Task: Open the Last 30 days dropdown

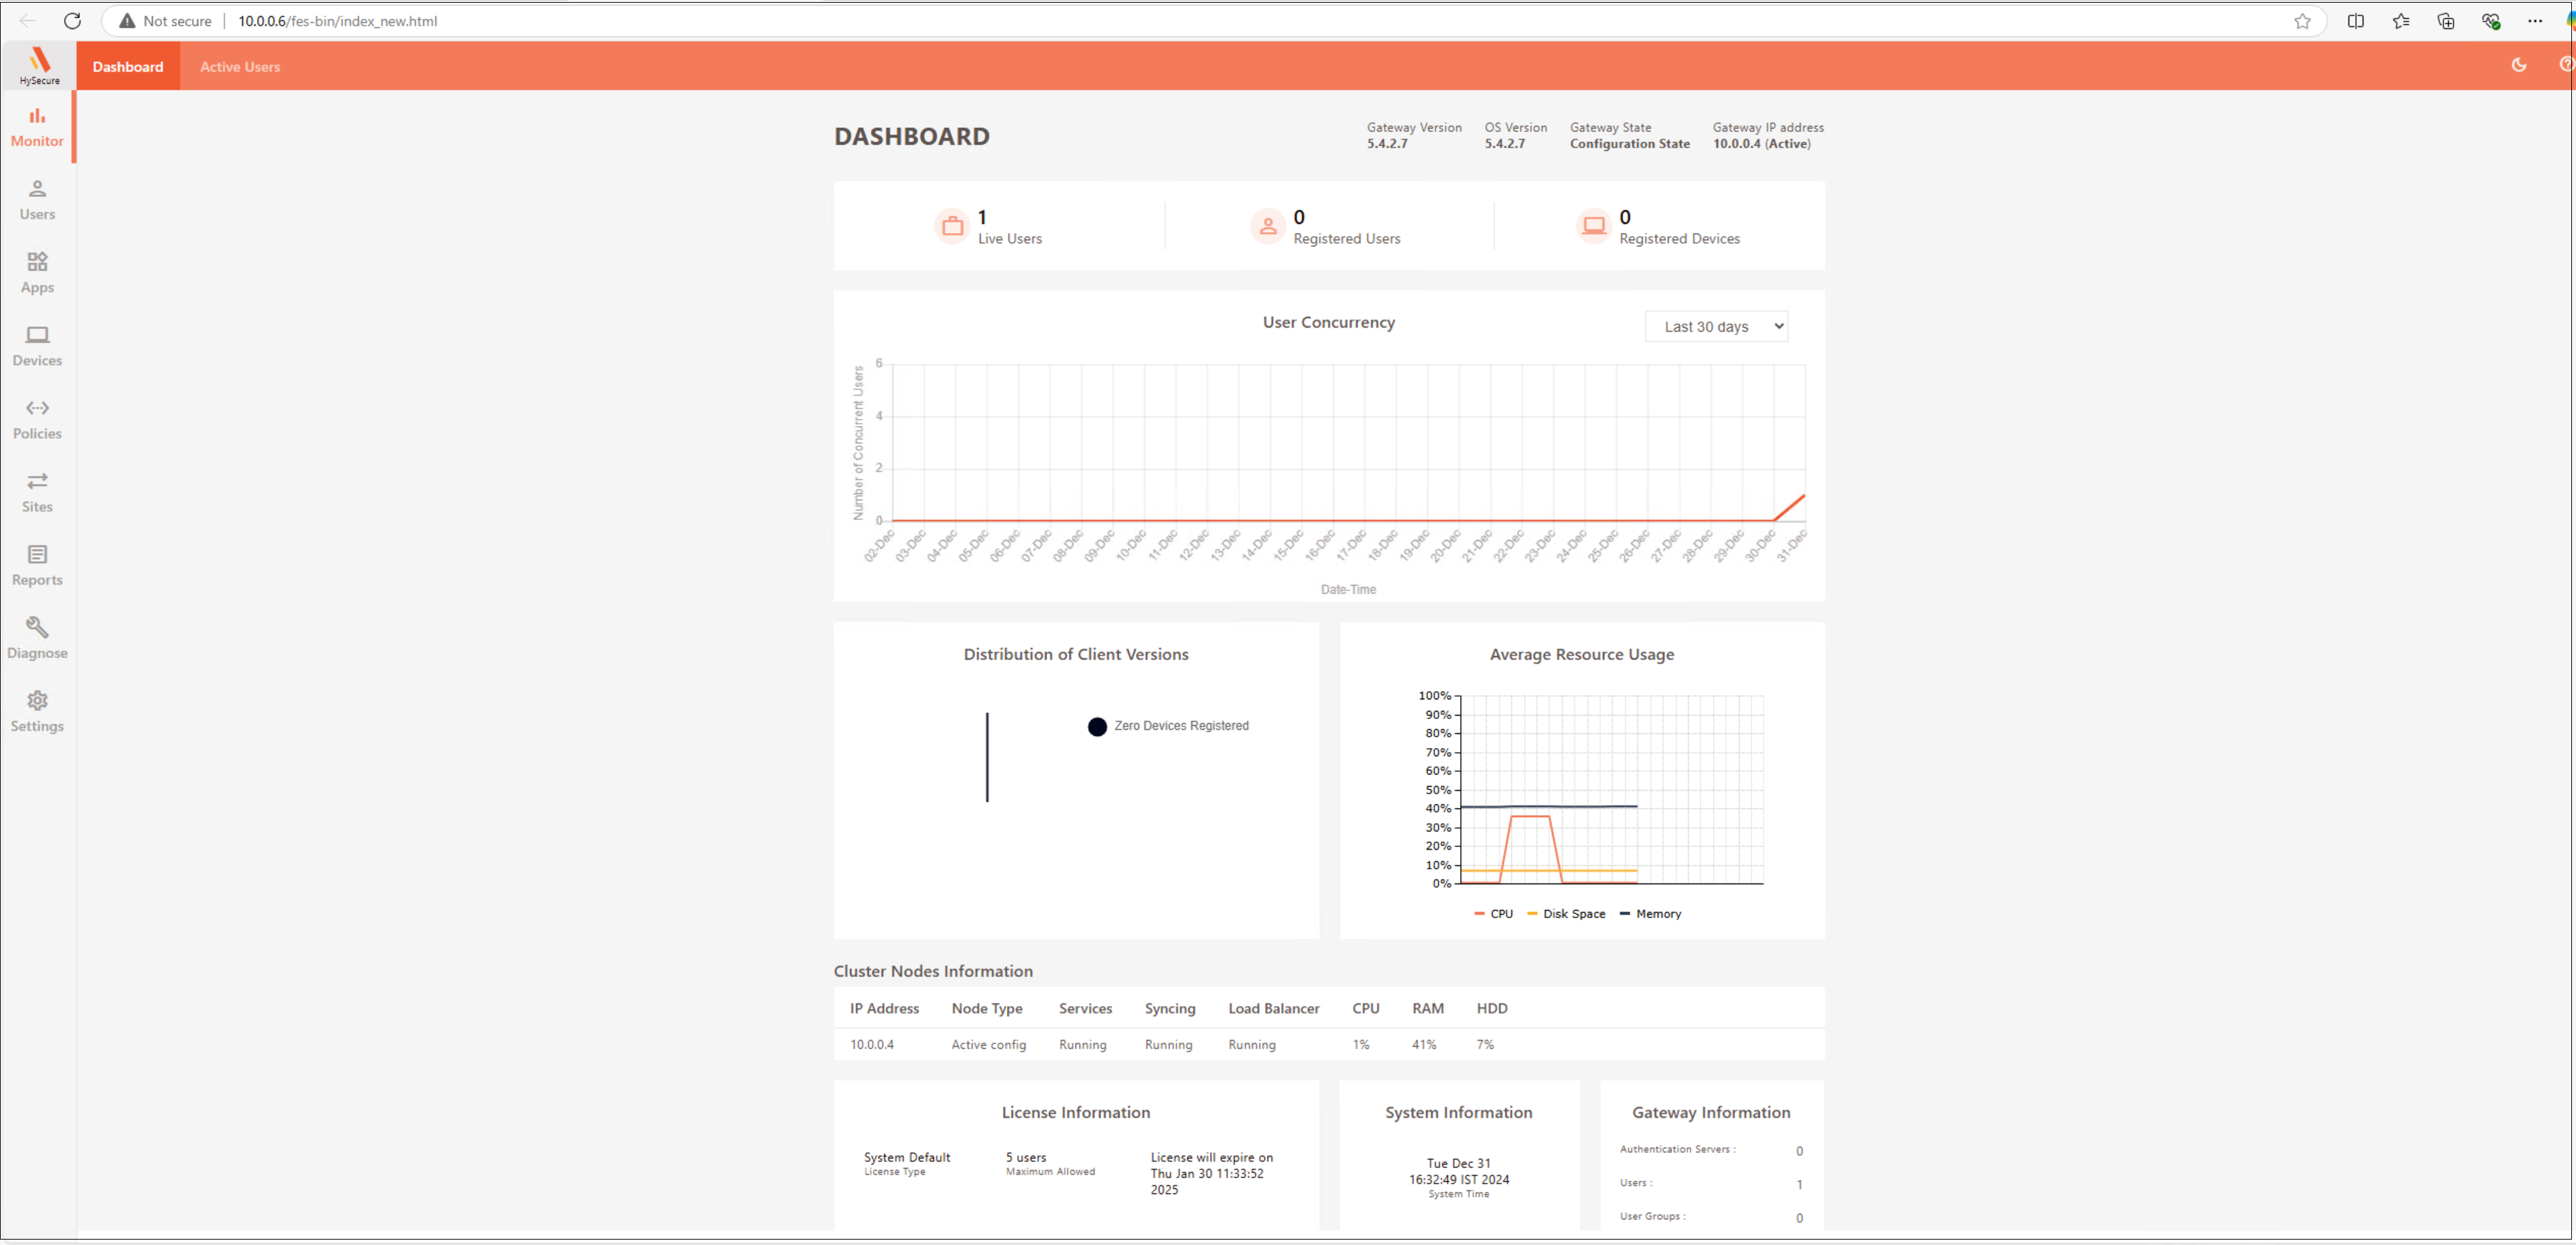Action: [x=1716, y=326]
